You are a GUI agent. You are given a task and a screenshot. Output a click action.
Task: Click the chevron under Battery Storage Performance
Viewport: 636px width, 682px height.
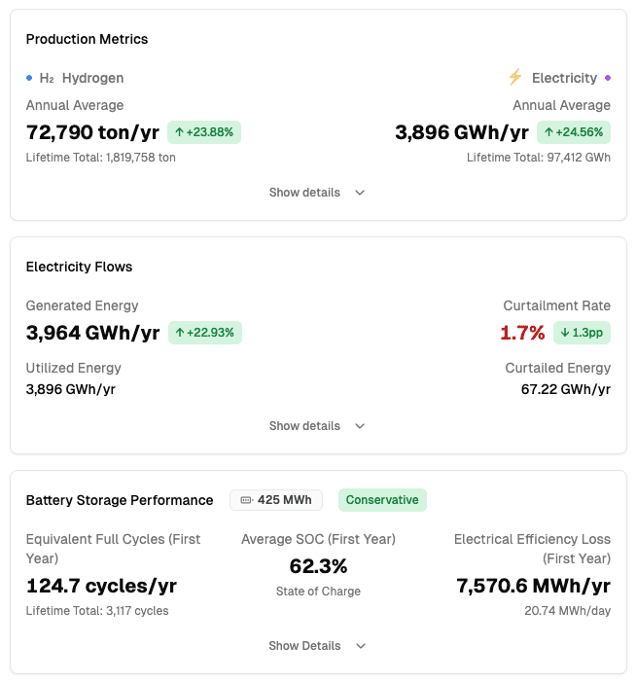click(361, 646)
